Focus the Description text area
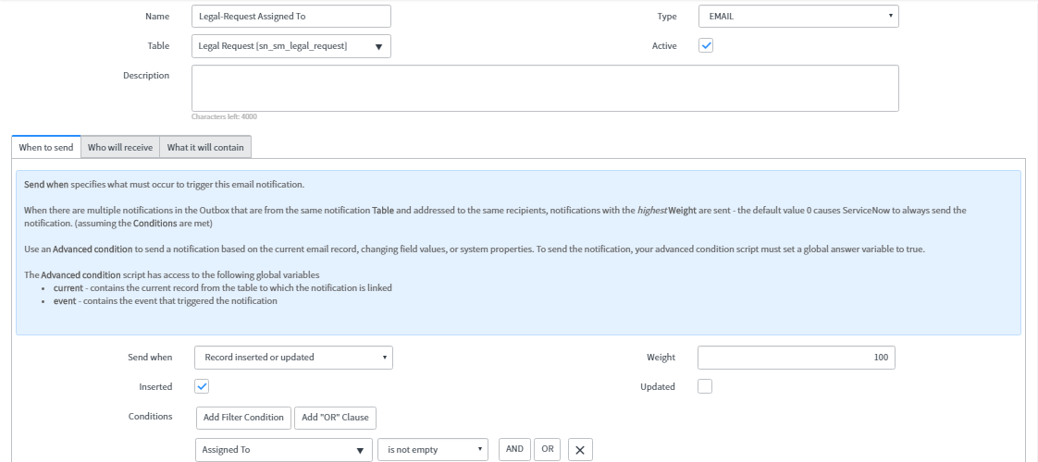The image size is (1038, 462). pyautogui.click(x=545, y=88)
